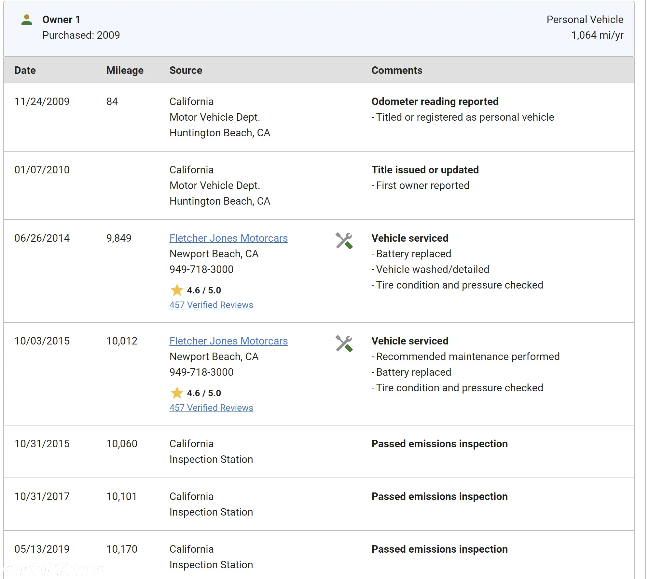Select the 05/13/2019 date cell
Viewport: 650px width, 579px height.
click(42, 549)
